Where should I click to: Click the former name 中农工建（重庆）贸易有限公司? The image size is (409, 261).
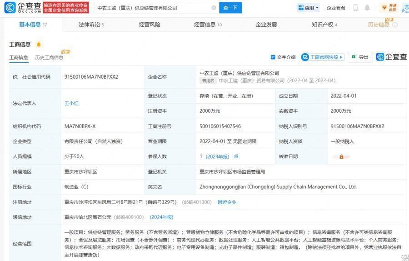point(252,80)
